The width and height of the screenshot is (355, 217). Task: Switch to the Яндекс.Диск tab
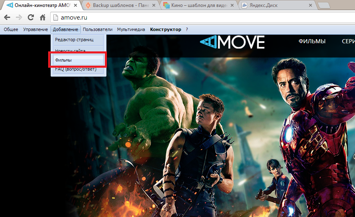pyautogui.click(x=277, y=5)
